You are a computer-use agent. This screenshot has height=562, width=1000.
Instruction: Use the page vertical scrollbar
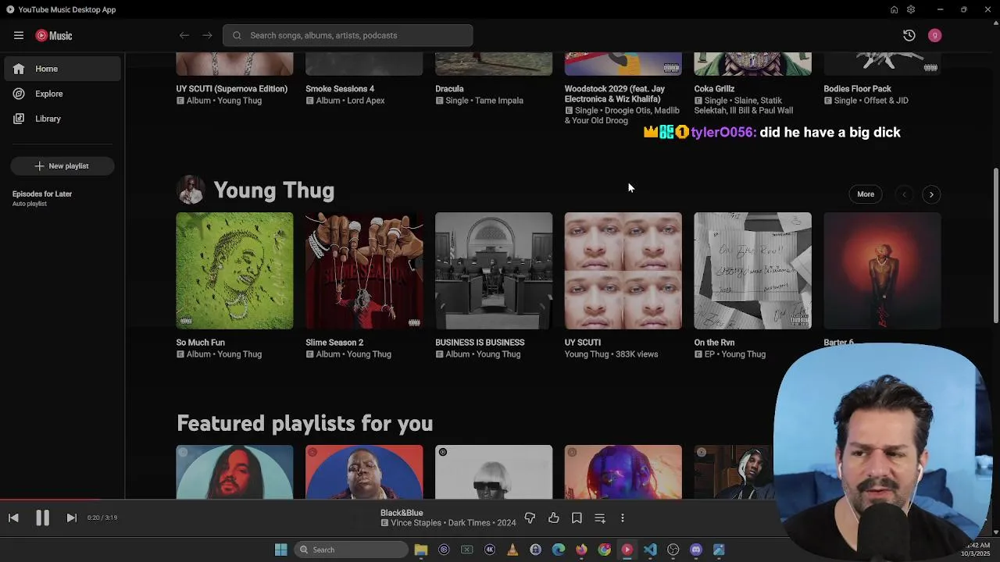(995, 245)
